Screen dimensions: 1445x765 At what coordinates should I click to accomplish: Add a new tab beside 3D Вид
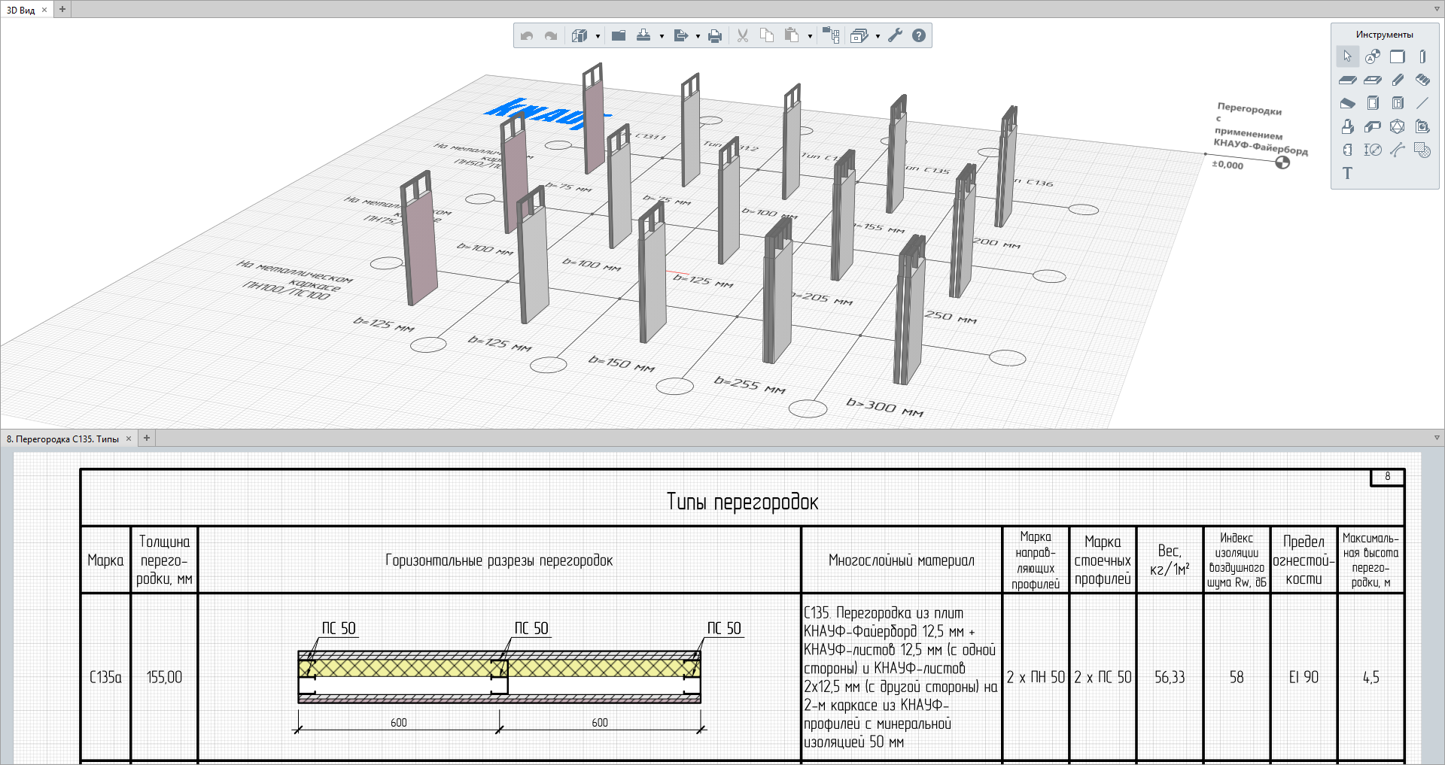pyautogui.click(x=62, y=10)
